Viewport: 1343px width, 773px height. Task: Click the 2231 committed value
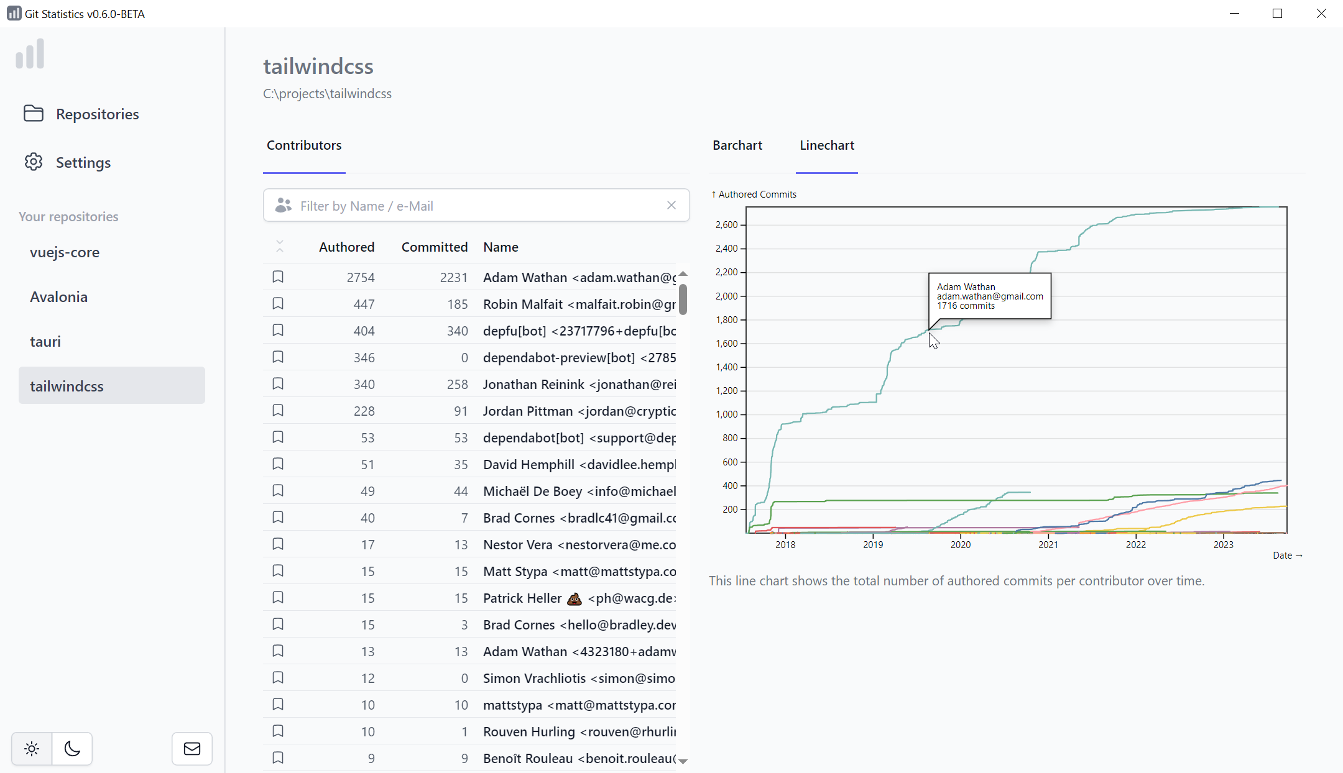[454, 278]
